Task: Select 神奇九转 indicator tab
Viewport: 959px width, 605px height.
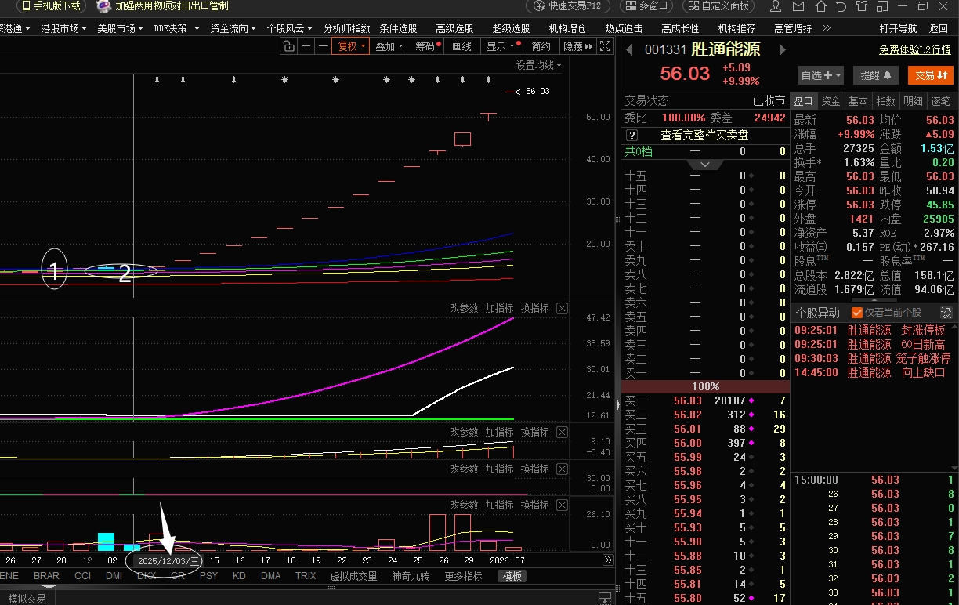Action: click(411, 575)
